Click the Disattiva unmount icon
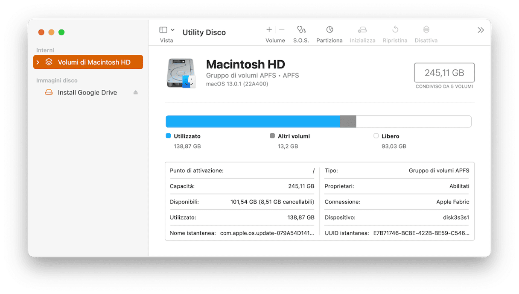The image size is (519, 294). [426, 29]
